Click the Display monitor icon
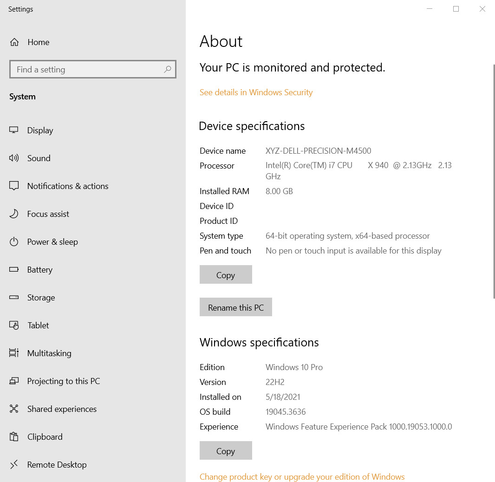This screenshot has height=482, width=495. (13, 130)
